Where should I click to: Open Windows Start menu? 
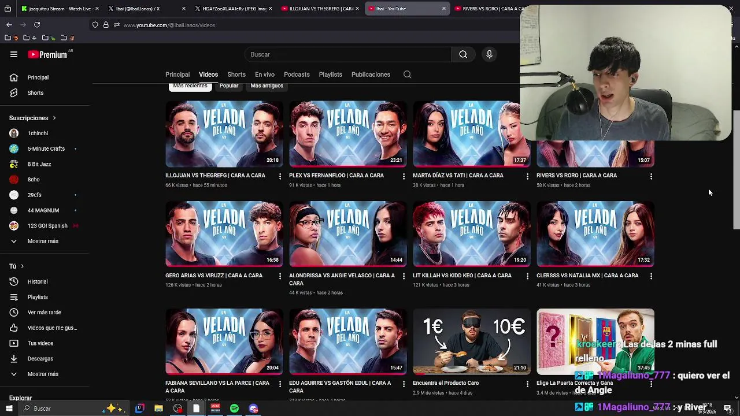coord(9,408)
